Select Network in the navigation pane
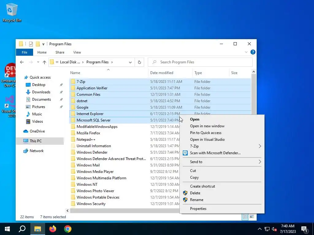Image resolution: width=314 pixels, height=235 pixels. click(37, 151)
